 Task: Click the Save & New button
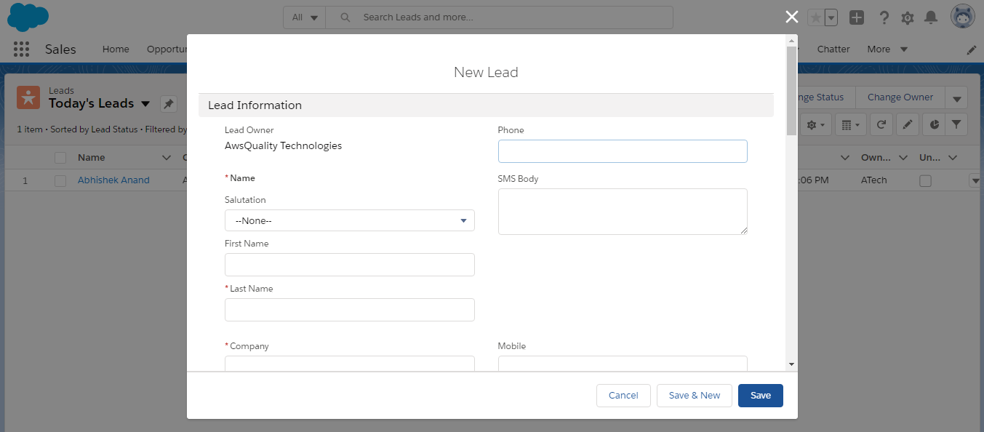point(694,396)
